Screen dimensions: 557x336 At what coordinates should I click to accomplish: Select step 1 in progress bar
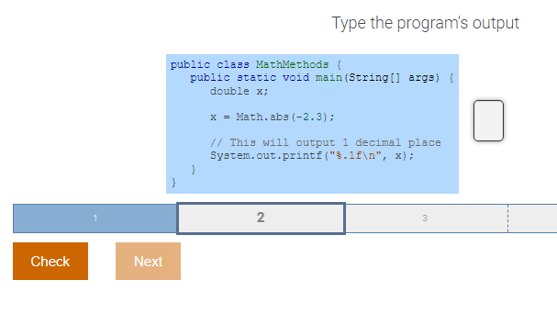[95, 218]
